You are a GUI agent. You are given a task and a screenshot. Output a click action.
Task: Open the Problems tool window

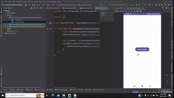[20, 90]
